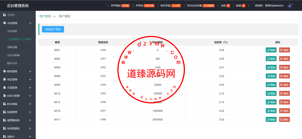Click the 积分商城 grid icon
Viewport: 302px width, 139px height.
pyautogui.click(x=5, y=104)
